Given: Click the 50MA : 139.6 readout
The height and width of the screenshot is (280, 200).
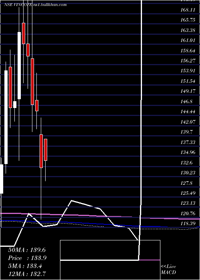Looking at the screenshot, I should (x=27, y=250).
